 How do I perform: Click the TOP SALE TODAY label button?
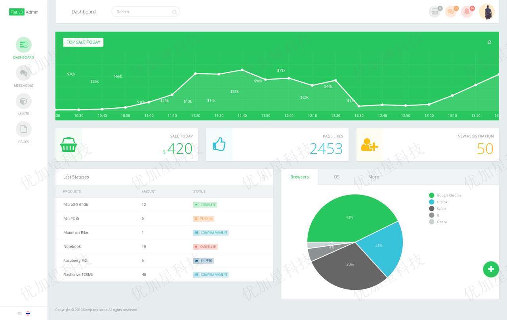click(83, 42)
